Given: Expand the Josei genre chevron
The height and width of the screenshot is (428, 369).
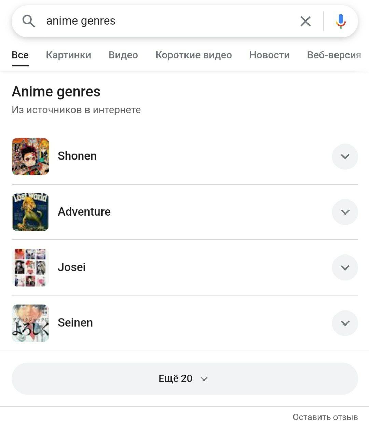Looking at the screenshot, I should click(345, 267).
